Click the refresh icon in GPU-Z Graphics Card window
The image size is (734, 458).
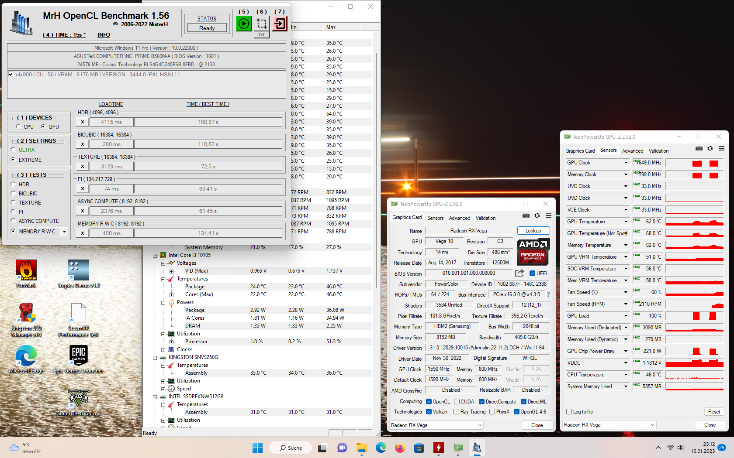tap(537, 215)
